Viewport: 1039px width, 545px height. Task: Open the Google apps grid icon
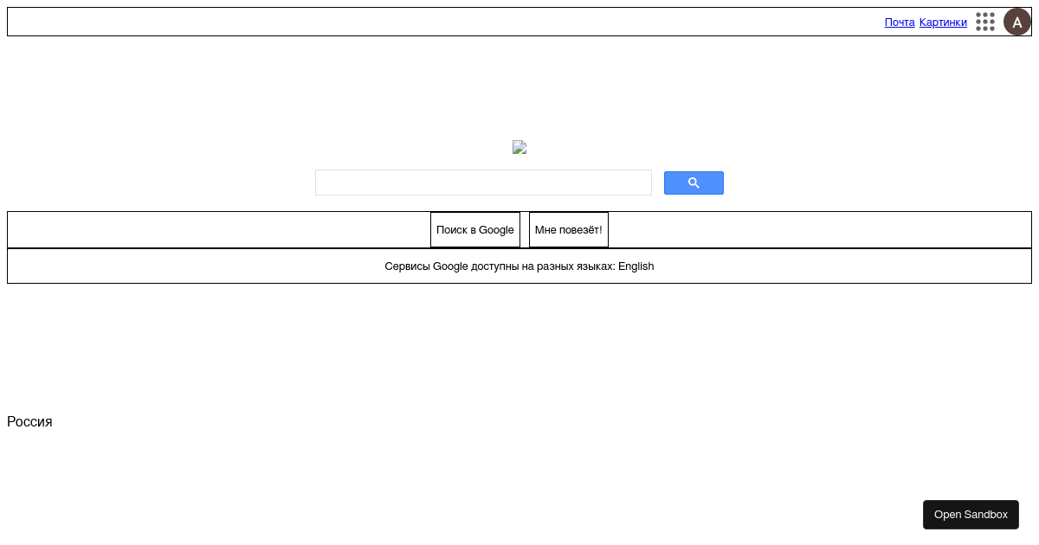click(x=985, y=22)
